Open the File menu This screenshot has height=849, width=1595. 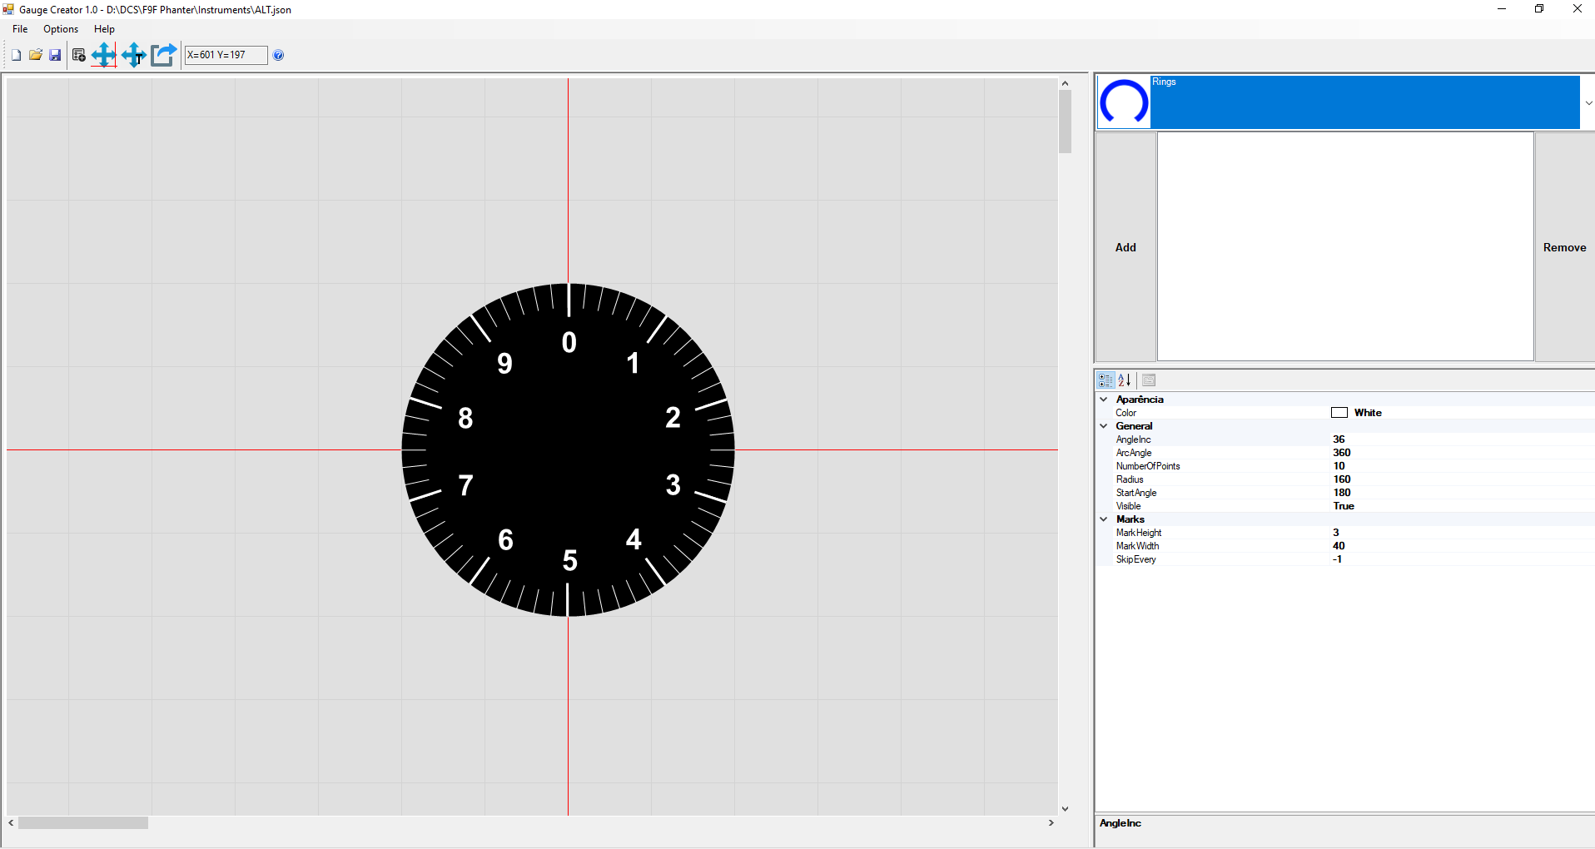click(20, 29)
